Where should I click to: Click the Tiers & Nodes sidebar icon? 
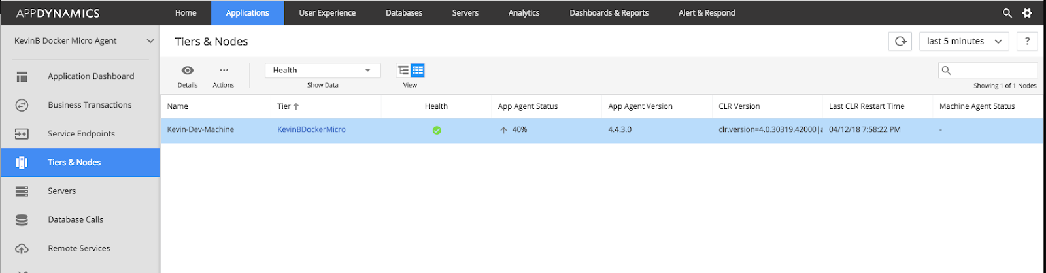[x=22, y=163]
